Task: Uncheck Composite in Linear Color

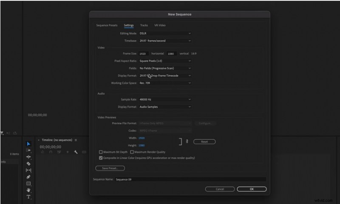Action: point(101,158)
